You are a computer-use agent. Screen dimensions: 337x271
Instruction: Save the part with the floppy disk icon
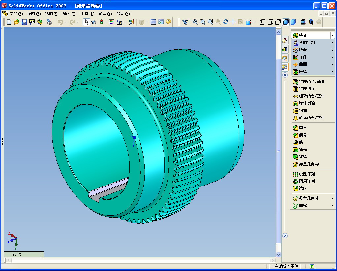coord(24,22)
